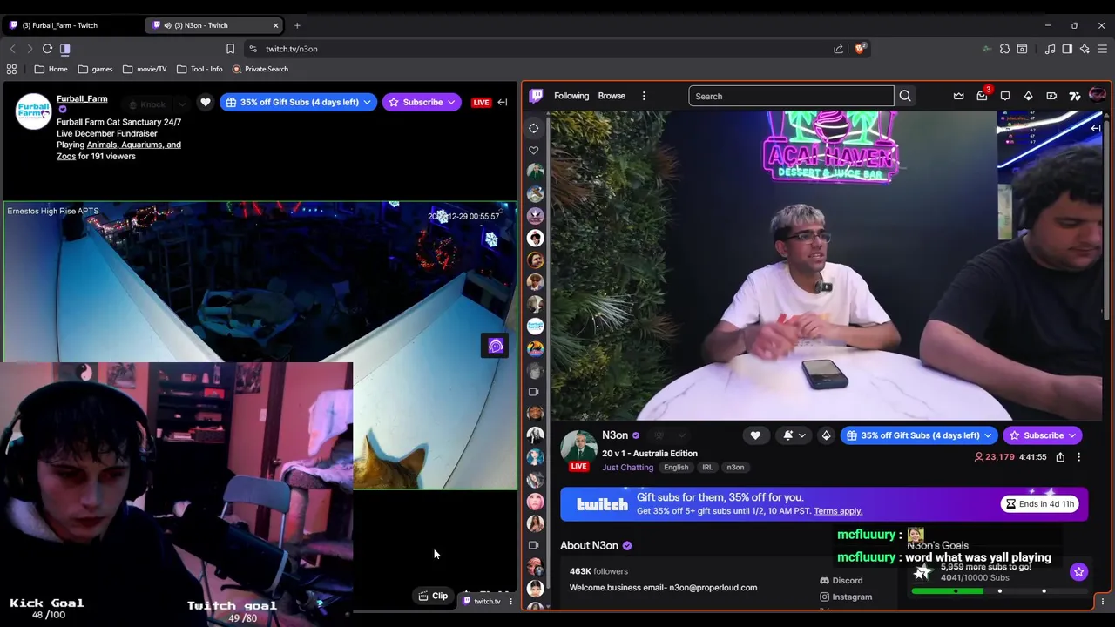
Task: Toggle follow heart on N3on channel
Action: coord(755,435)
